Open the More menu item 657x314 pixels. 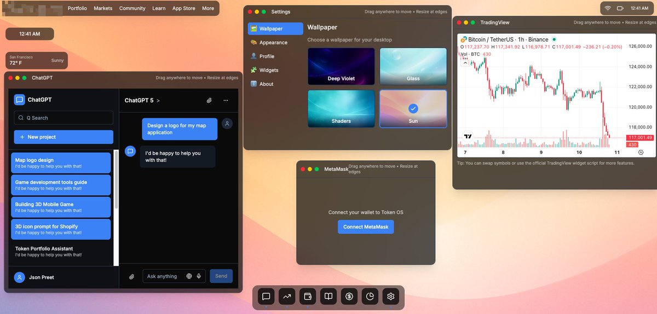208,8
